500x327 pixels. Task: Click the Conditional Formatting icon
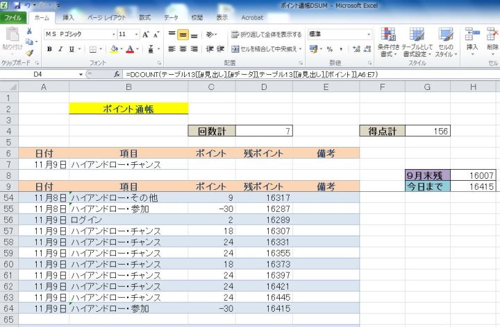388,40
